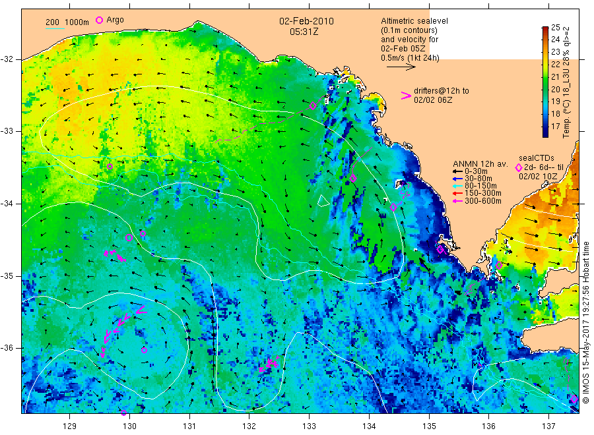Click the magenta Argo circle in the legend

click(99, 20)
